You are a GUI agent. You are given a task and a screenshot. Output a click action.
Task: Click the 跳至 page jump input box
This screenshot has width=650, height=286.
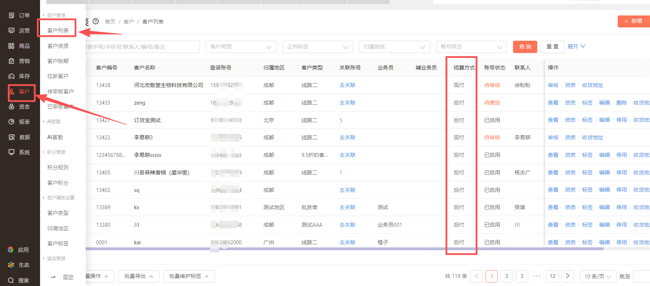pos(642,276)
